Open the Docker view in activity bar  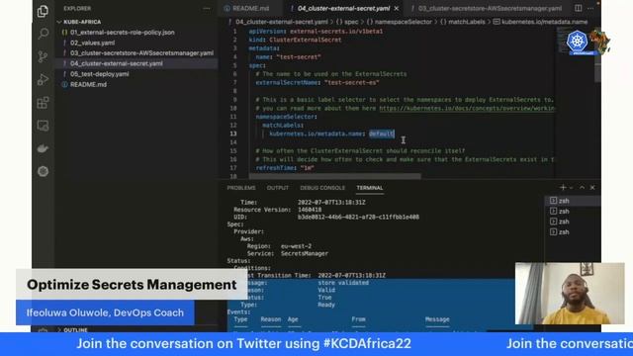(x=43, y=148)
